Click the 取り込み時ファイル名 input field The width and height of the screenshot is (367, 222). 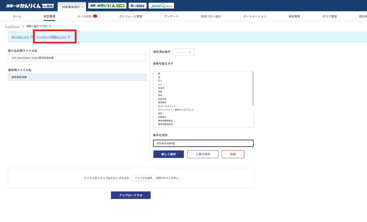coord(77,58)
